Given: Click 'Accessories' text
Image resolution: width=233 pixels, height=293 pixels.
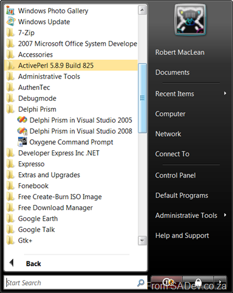Looking at the screenshot, I should (x=35, y=54).
